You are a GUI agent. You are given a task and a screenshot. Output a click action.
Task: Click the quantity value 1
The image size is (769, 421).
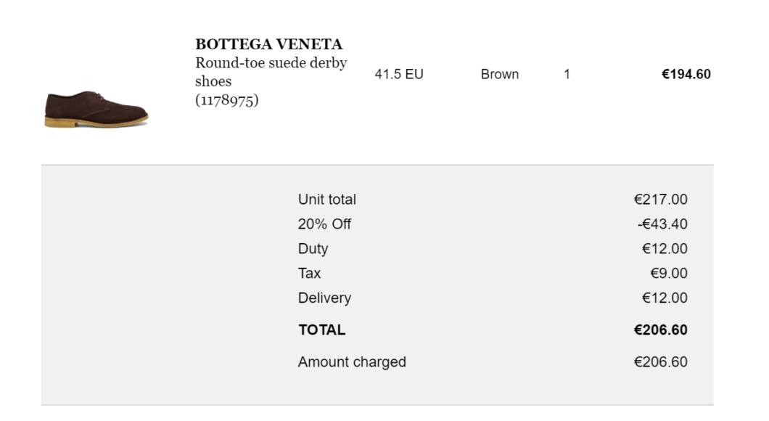pos(567,74)
